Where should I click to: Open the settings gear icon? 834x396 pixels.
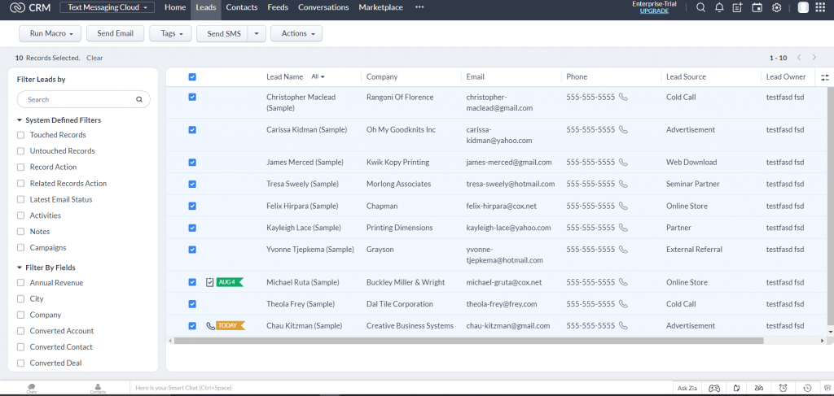click(776, 7)
